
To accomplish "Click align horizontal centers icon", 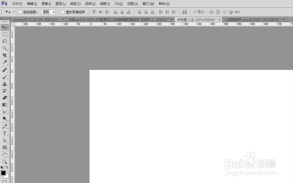I will (x=122, y=12).
